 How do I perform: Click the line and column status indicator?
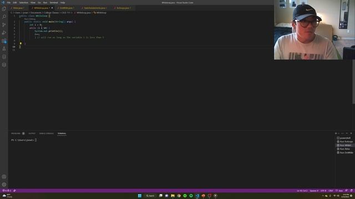point(302,191)
